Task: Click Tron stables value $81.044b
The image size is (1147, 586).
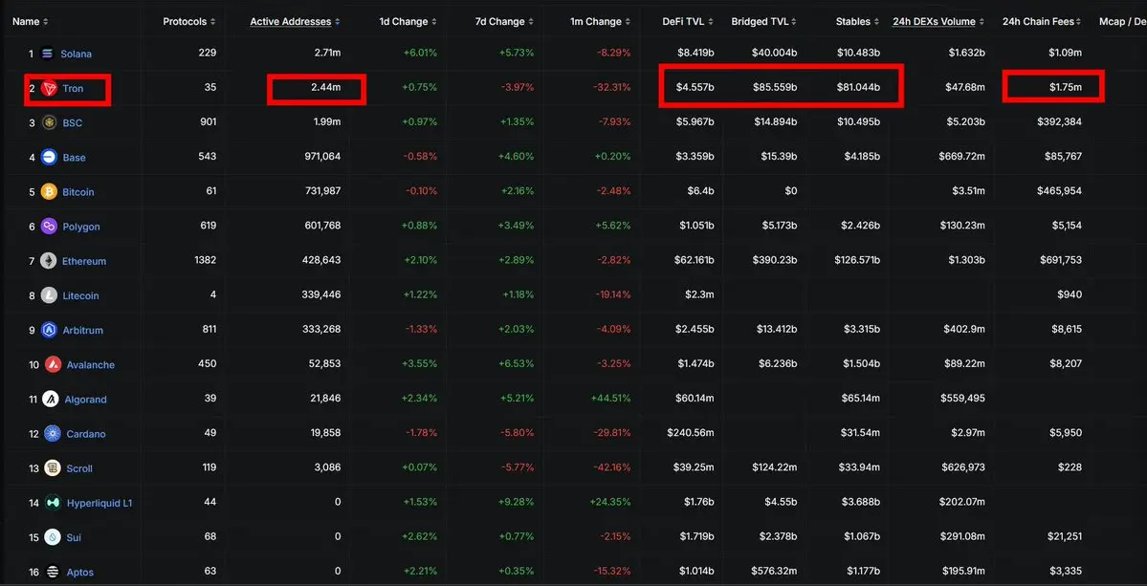Action: tap(858, 88)
